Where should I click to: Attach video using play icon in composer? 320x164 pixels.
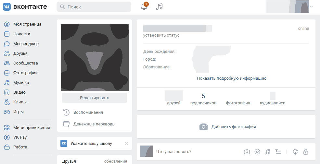tap(257, 151)
